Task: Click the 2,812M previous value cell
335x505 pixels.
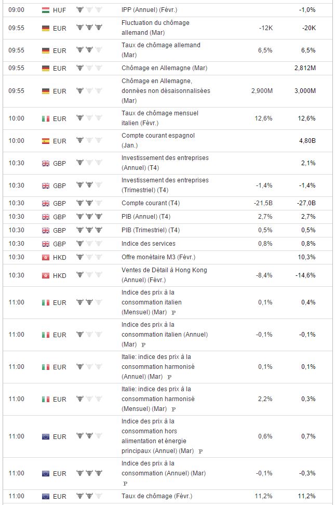Action: [304, 68]
